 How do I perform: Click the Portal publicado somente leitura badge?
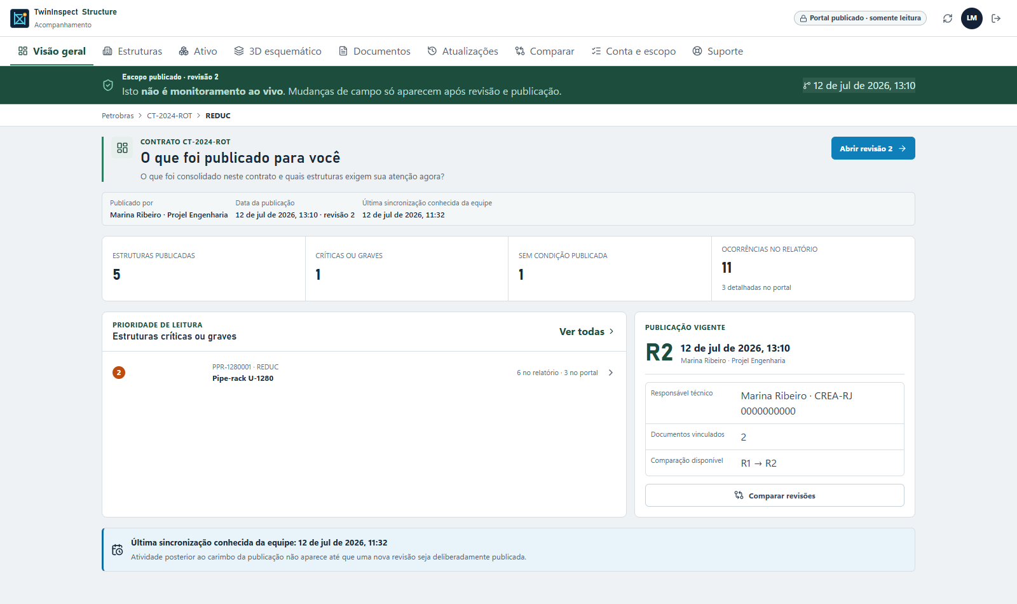tap(860, 18)
